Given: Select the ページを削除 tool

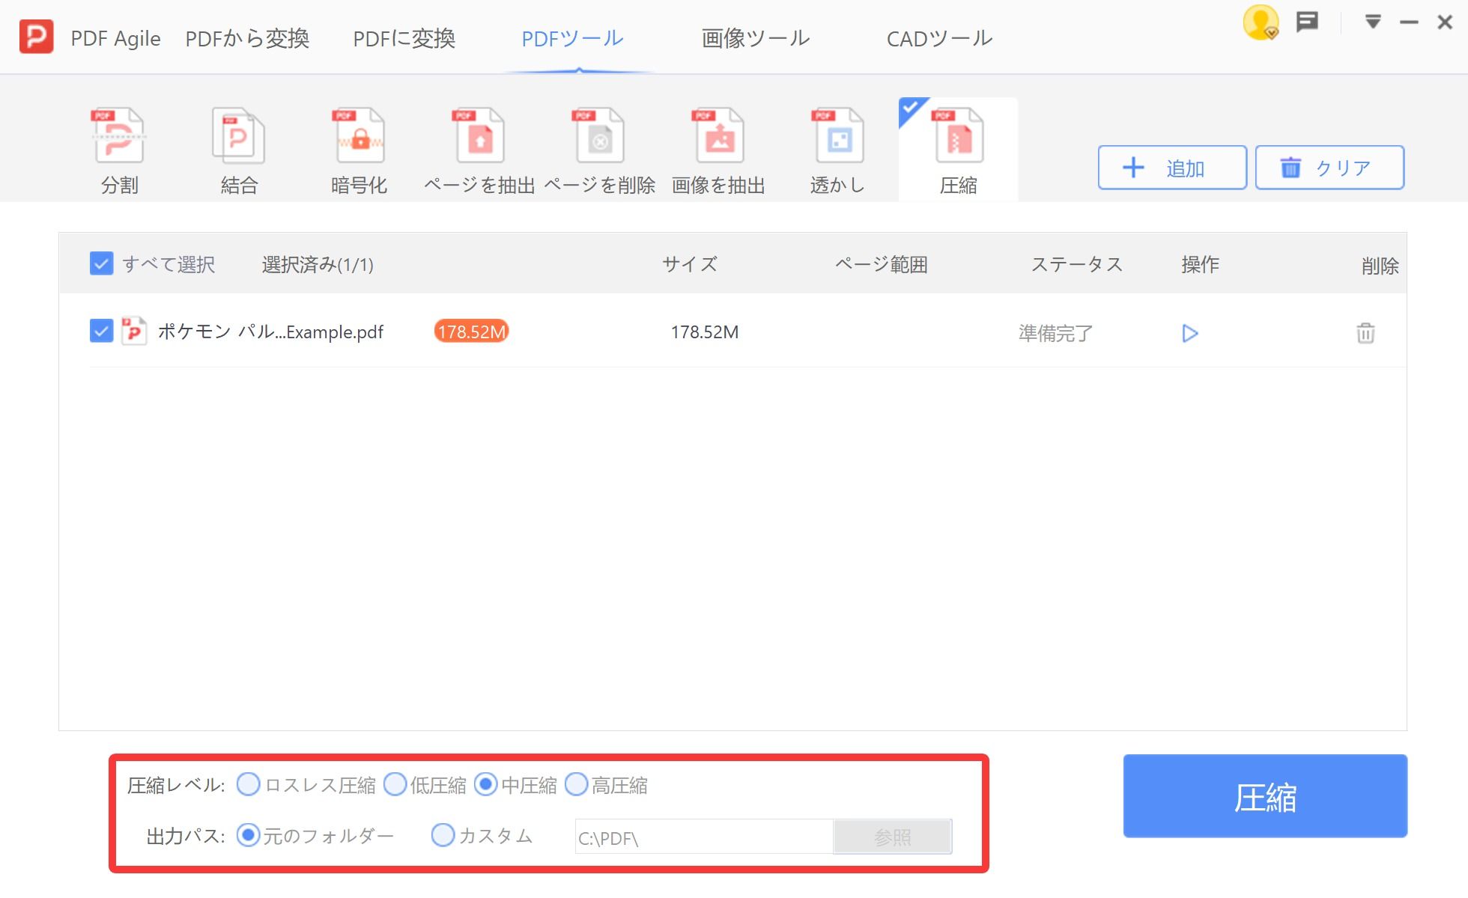Looking at the screenshot, I should point(599,146).
